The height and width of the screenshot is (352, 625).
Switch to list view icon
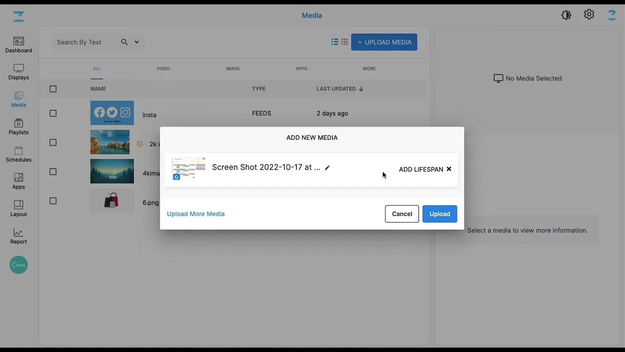click(335, 42)
